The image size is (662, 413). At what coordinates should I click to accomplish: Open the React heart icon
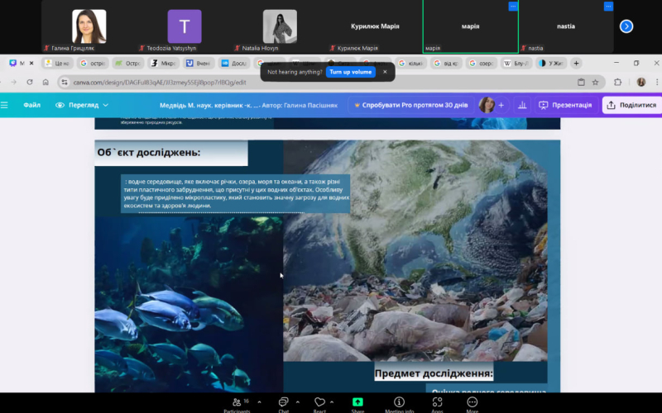(319, 402)
